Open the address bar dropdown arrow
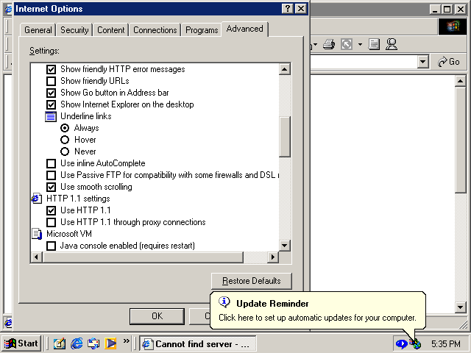 click(423, 62)
